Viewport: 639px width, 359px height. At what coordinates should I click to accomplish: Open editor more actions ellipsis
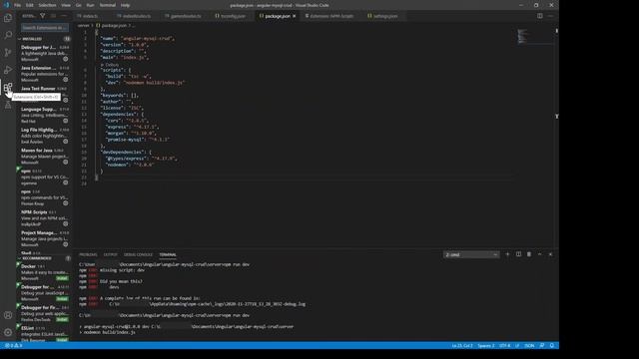(550, 16)
